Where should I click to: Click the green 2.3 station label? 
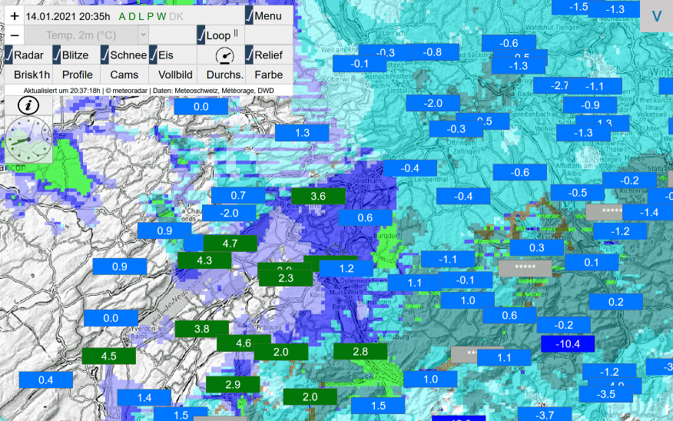click(286, 278)
